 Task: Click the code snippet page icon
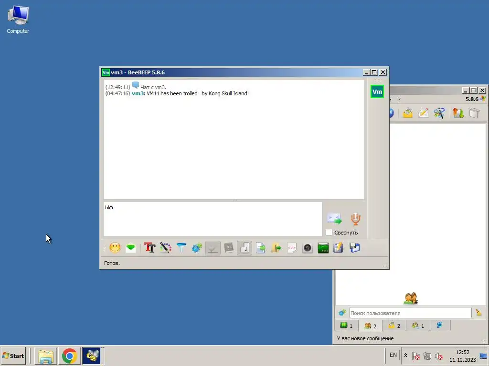[x=292, y=248]
